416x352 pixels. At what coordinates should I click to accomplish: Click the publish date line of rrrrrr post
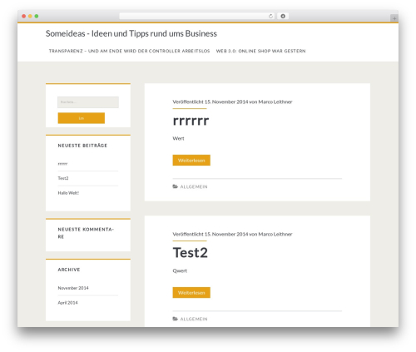pos(232,102)
